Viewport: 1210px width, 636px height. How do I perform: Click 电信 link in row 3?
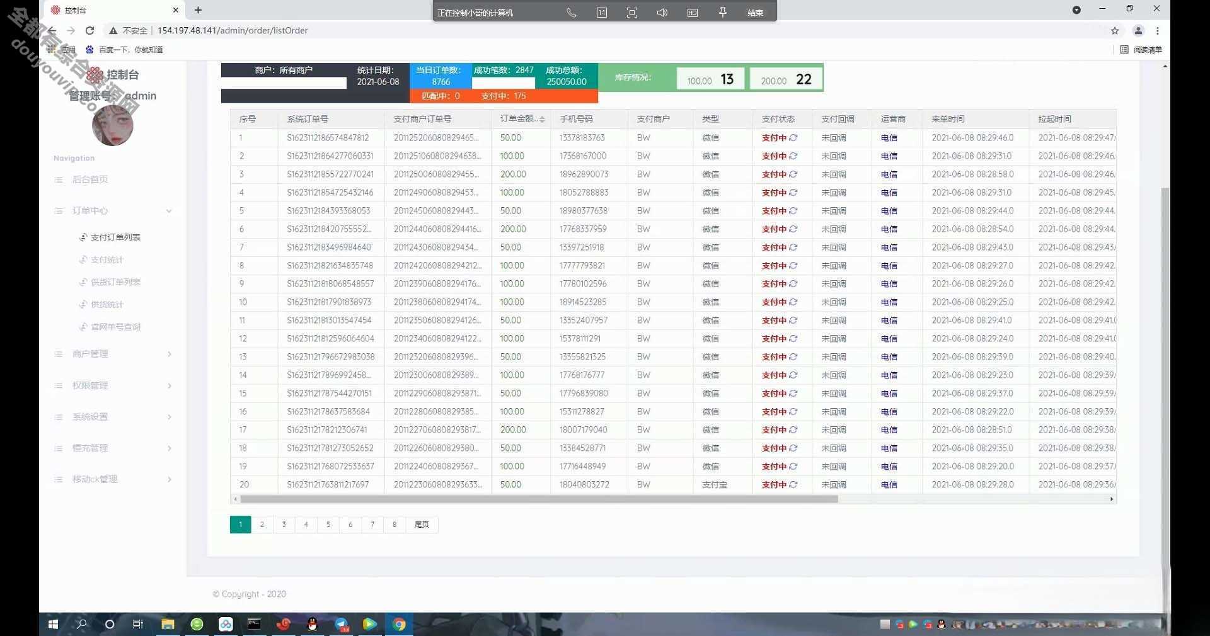(x=889, y=174)
